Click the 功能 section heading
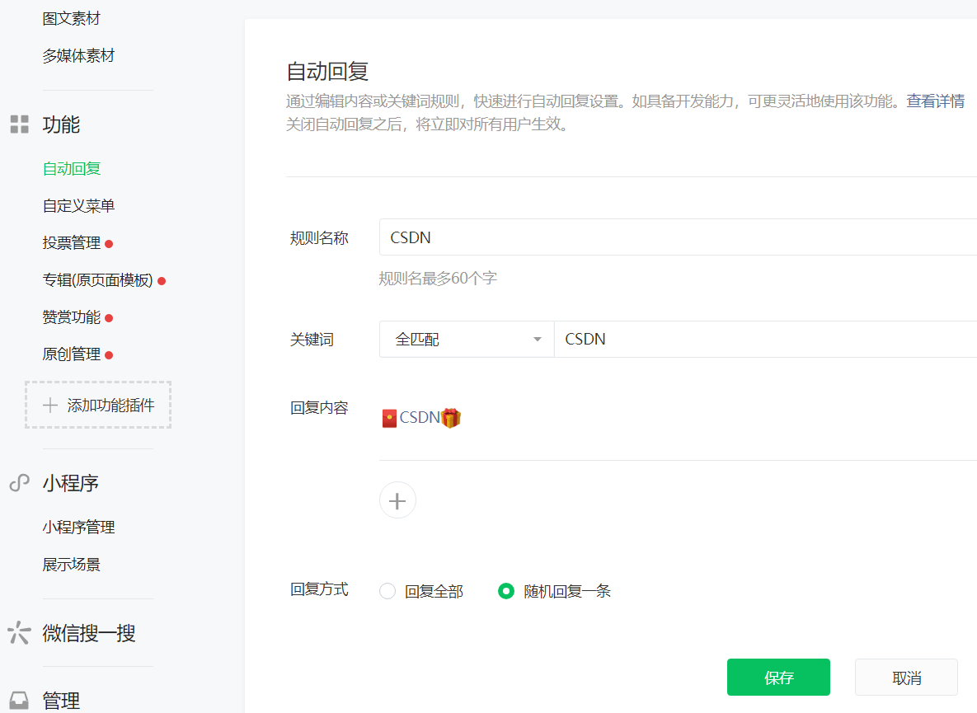977x713 pixels. coord(61,124)
